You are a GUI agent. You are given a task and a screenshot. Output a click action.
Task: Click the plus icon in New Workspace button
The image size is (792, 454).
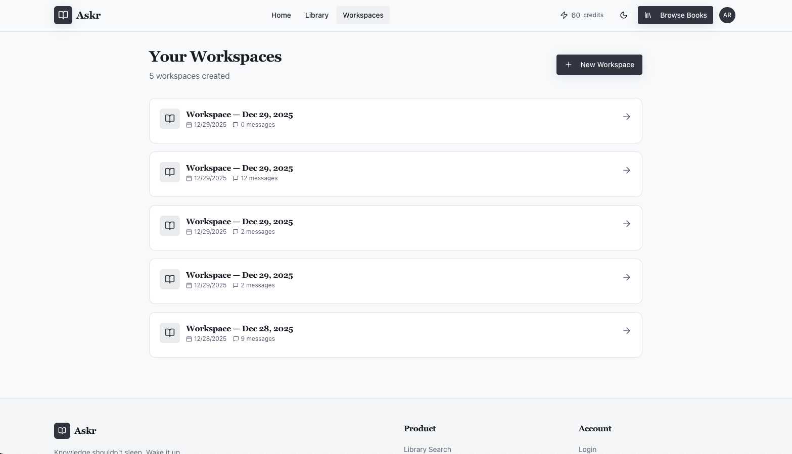(569, 65)
